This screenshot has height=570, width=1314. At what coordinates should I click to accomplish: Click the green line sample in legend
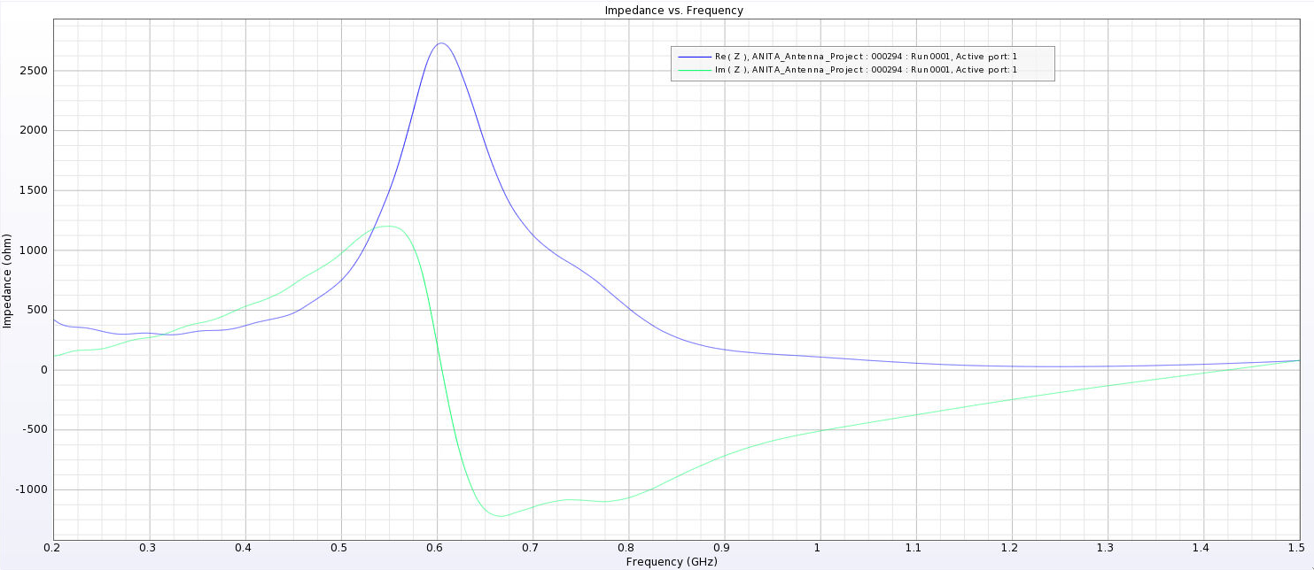[693, 69]
